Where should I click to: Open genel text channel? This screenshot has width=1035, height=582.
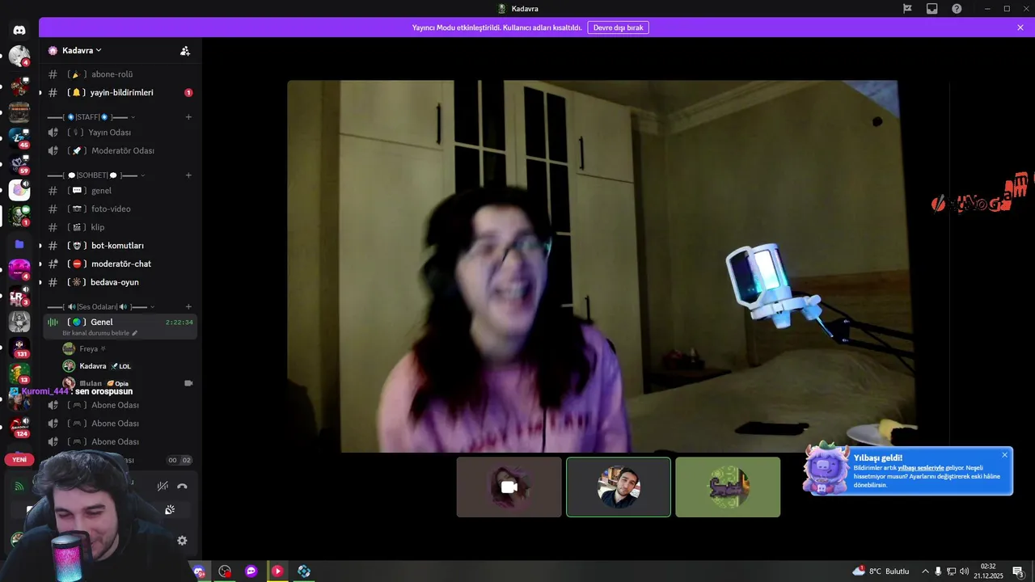click(x=120, y=191)
